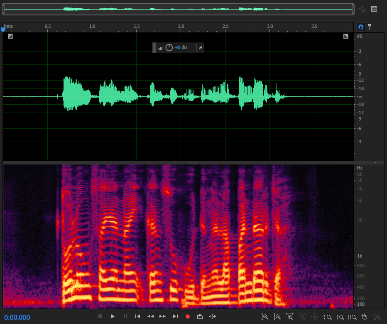The image size is (387, 324).
Task: Toggle Snapping magnet icon near timeline
Action: (x=361, y=27)
